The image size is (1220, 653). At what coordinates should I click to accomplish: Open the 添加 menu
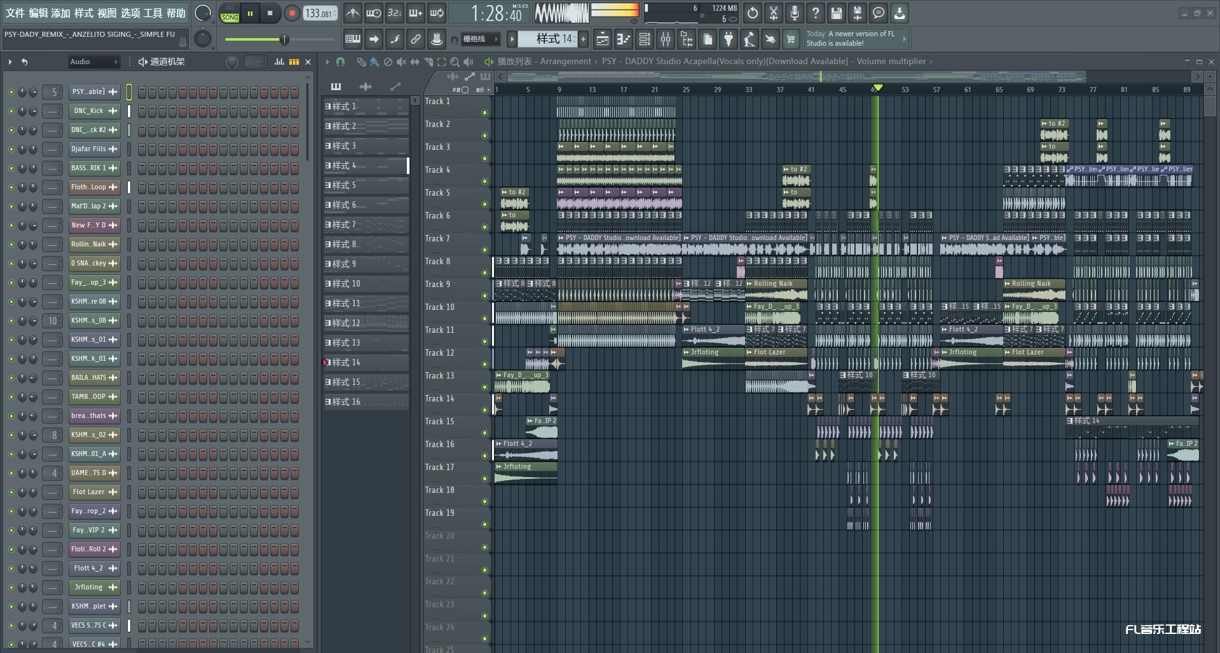[61, 13]
